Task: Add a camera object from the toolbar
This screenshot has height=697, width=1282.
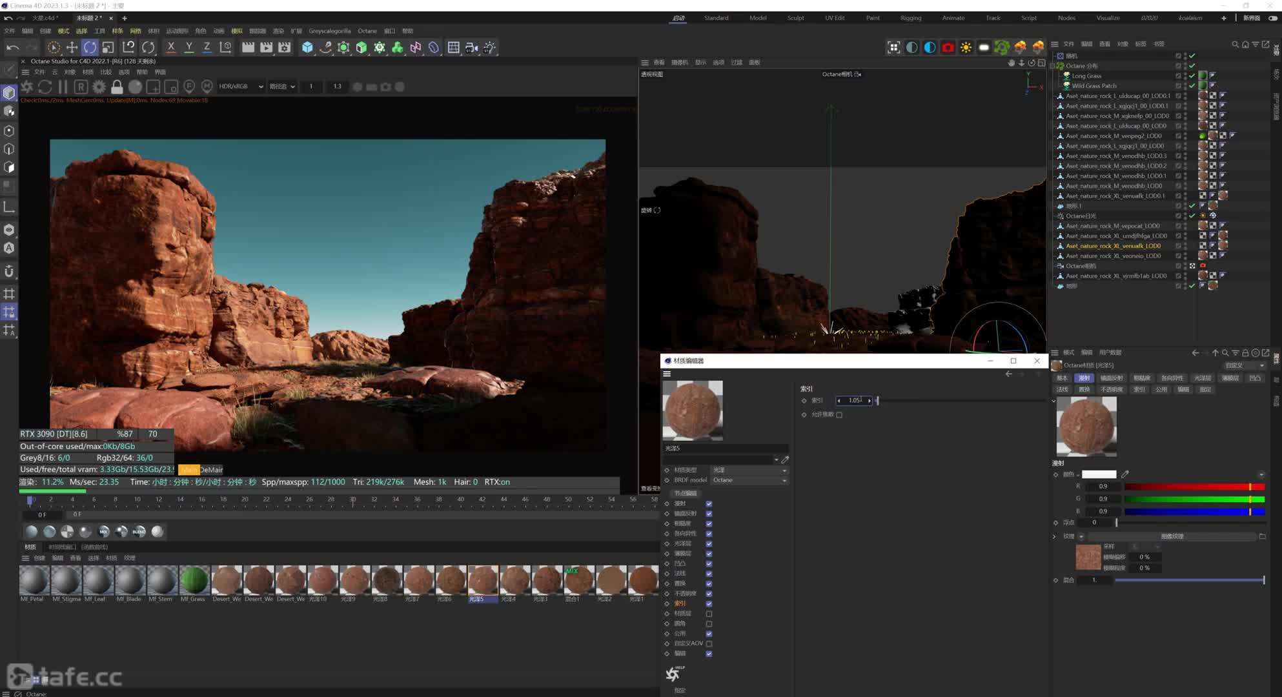Action: tap(472, 47)
